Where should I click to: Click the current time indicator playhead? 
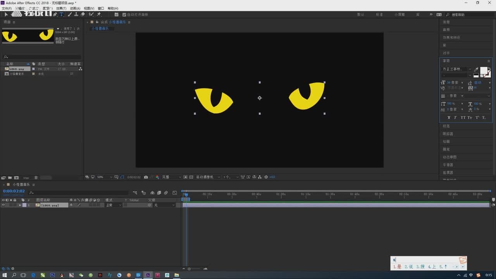click(x=186, y=195)
